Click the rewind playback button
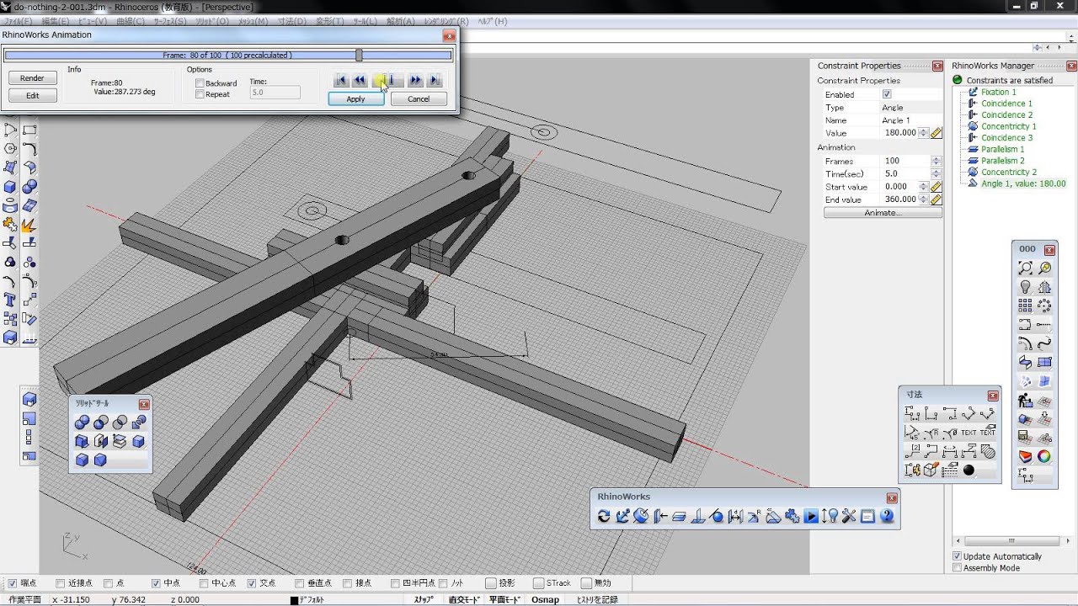 [360, 80]
